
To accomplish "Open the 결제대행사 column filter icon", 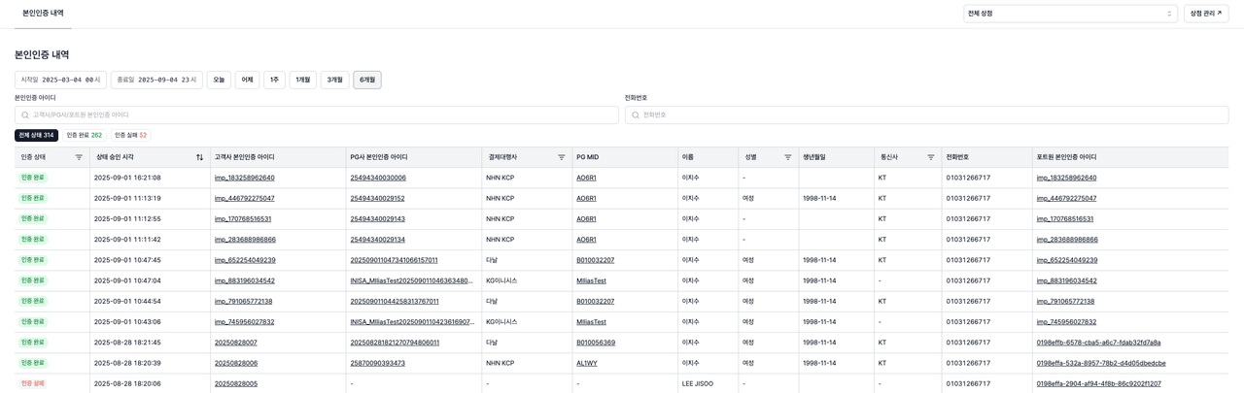I will click(561, 157).
